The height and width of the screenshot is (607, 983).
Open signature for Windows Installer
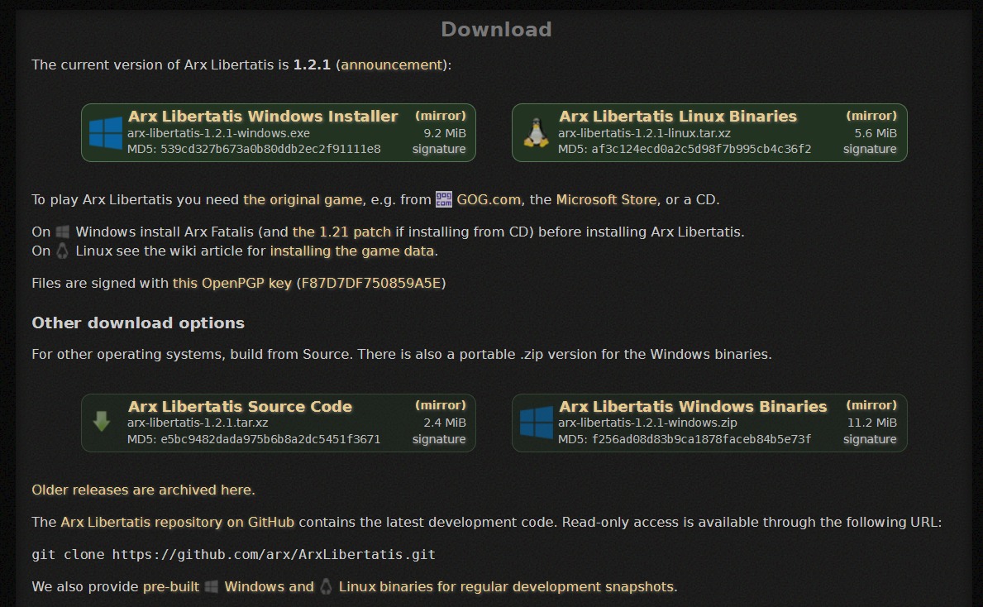439,149
